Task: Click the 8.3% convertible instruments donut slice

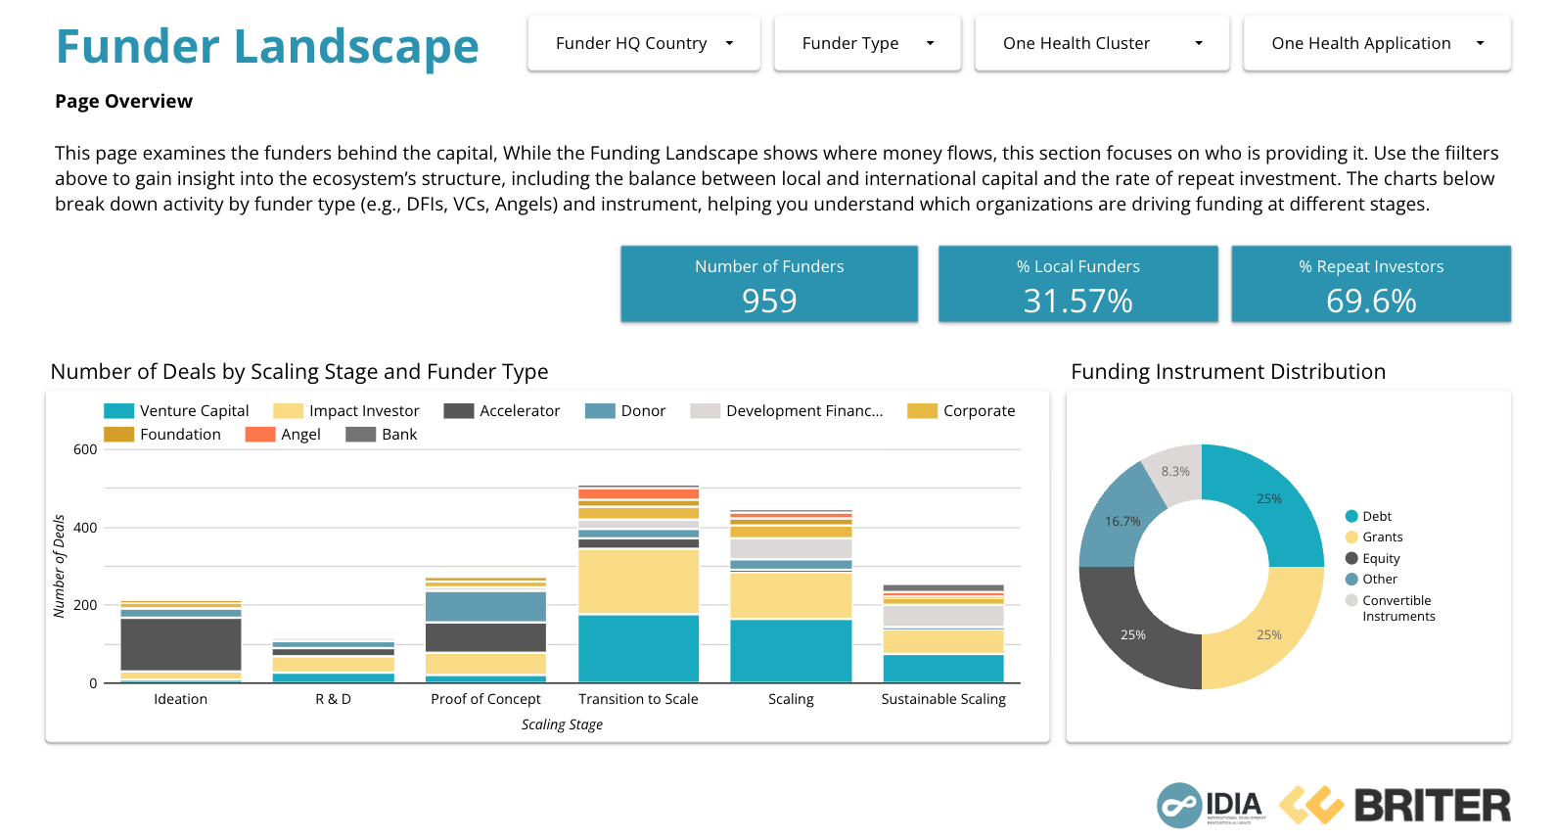Action: [1174, 473]
